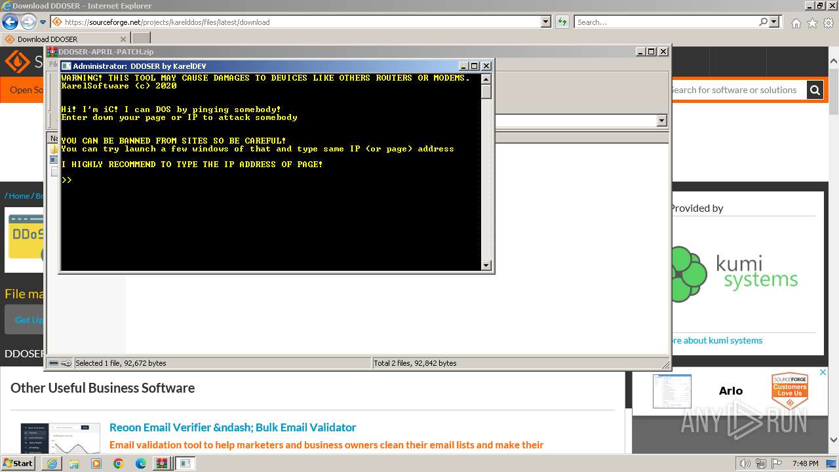Follow the Home breadcrumb link

19,195
